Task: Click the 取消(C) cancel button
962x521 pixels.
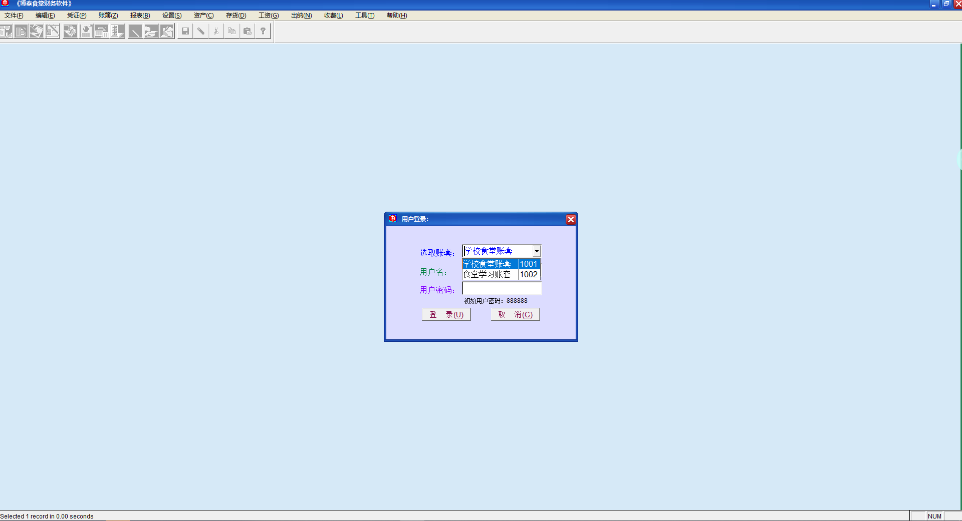Action: point(515,314)
